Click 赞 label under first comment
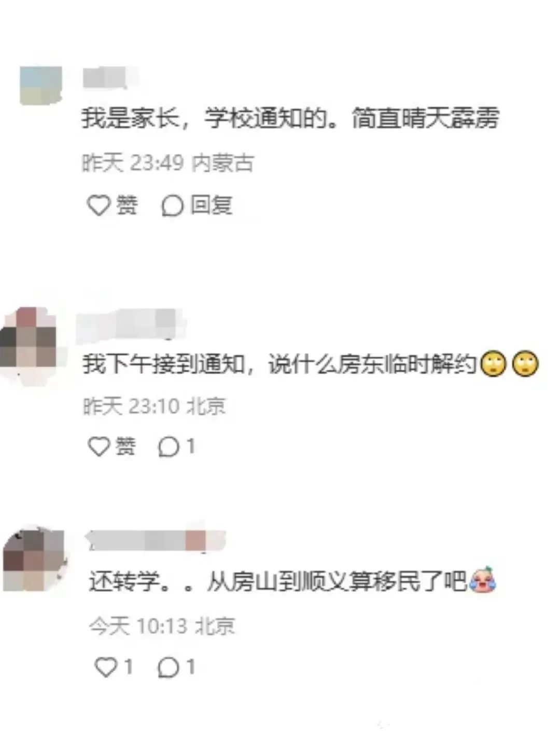The width and height of the screenshot is (560, 747). [x=127, y=205]
